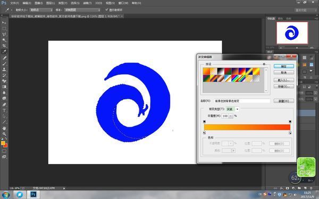This screenshot has height=199, width=319.
Task: Select the Move tool
Action: click(x=4, y=22)
